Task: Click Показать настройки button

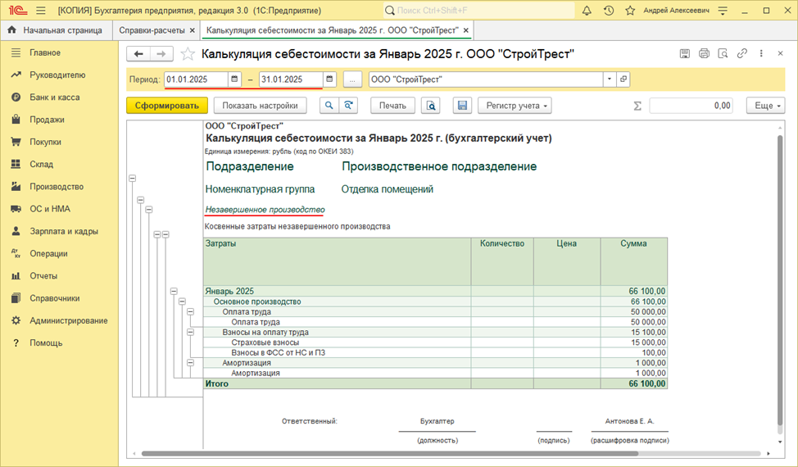Action: coord(260,106)
